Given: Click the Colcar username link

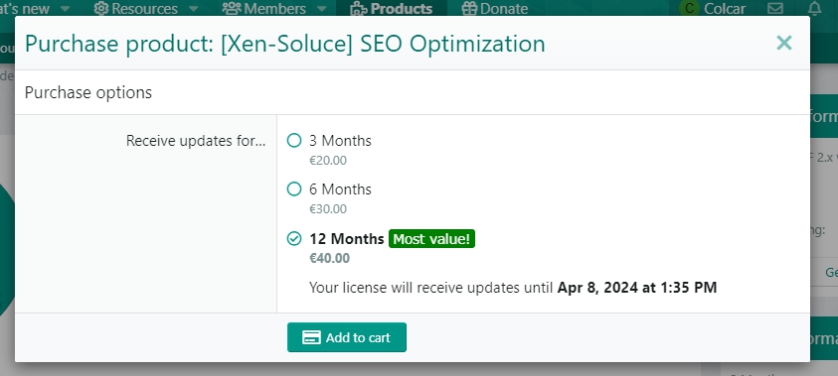Looking at the screenshot, I should click(725, 9).
